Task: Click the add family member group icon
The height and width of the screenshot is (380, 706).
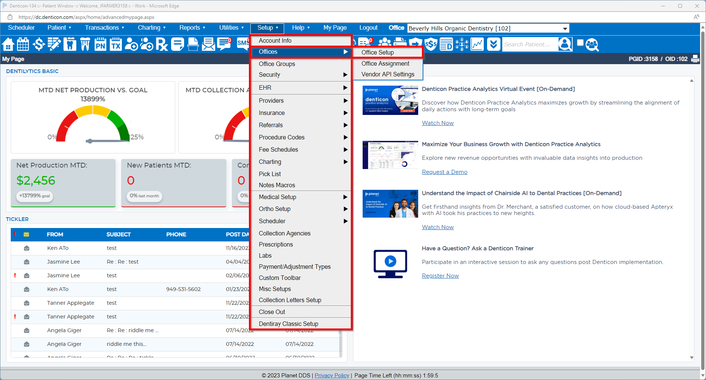Action: coord(147,44)
